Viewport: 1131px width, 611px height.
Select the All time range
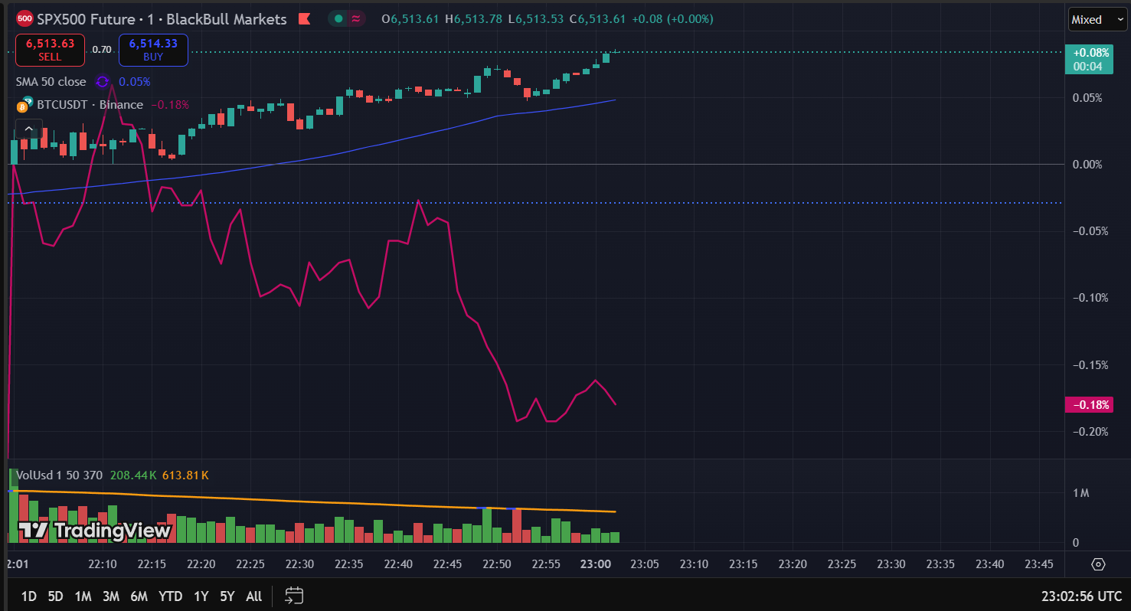[253, 596]
